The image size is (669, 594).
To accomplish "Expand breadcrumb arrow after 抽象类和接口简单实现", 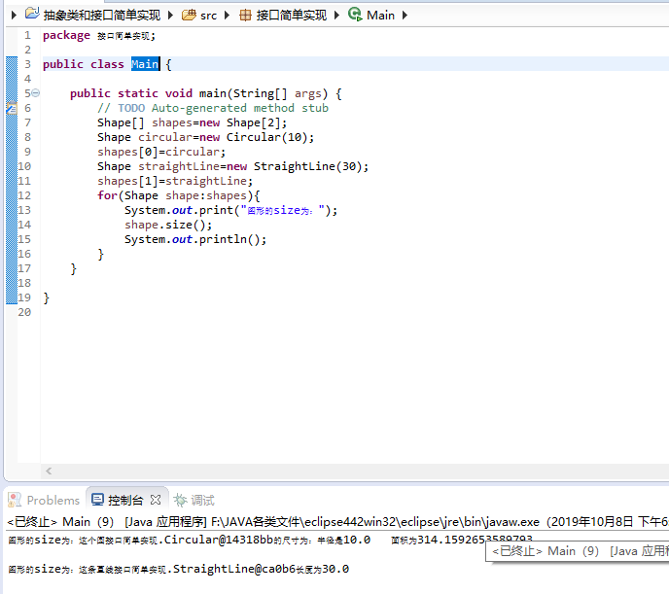I will (x=171, y=16).
